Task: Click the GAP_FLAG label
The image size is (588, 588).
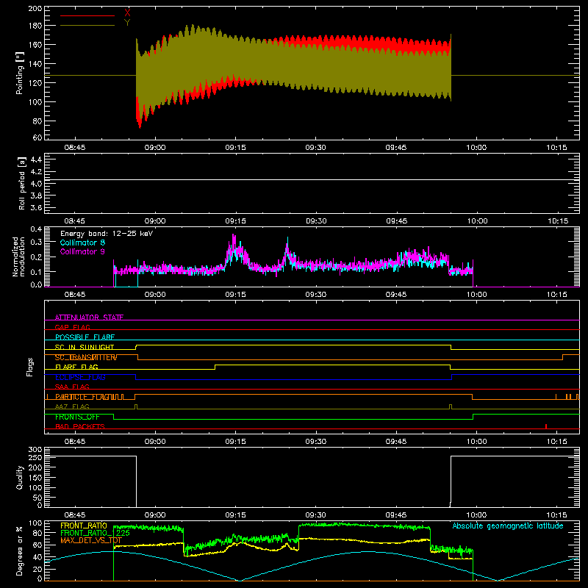Action: (72, 327)
